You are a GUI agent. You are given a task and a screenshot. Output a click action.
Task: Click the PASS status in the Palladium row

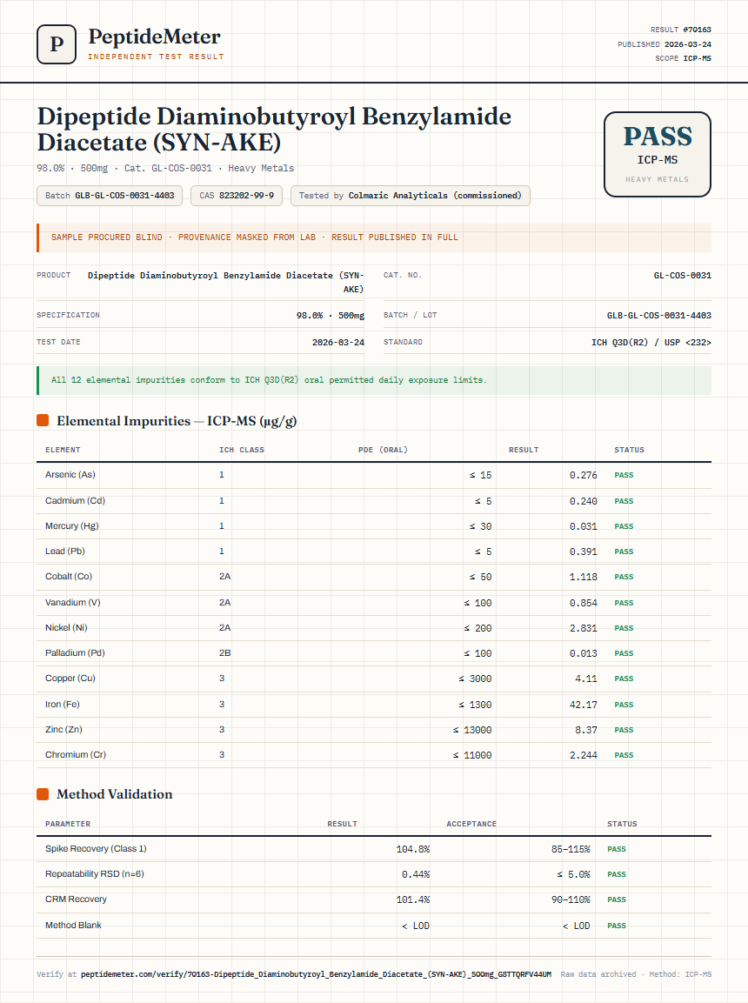click(x=624, y=653)
